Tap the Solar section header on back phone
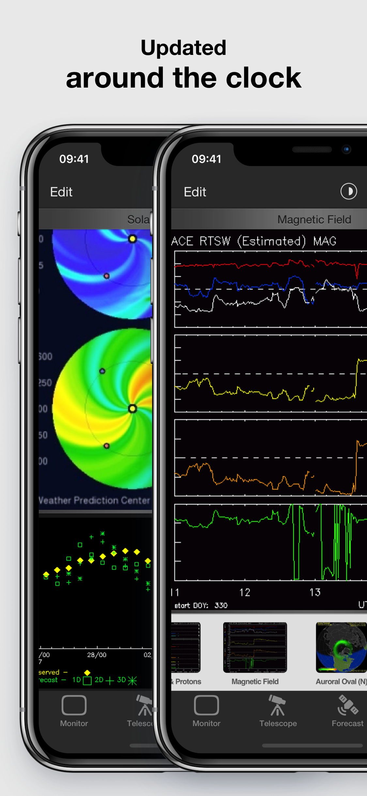The height and width of the screenshot is (796, 367). coord(96,219)
